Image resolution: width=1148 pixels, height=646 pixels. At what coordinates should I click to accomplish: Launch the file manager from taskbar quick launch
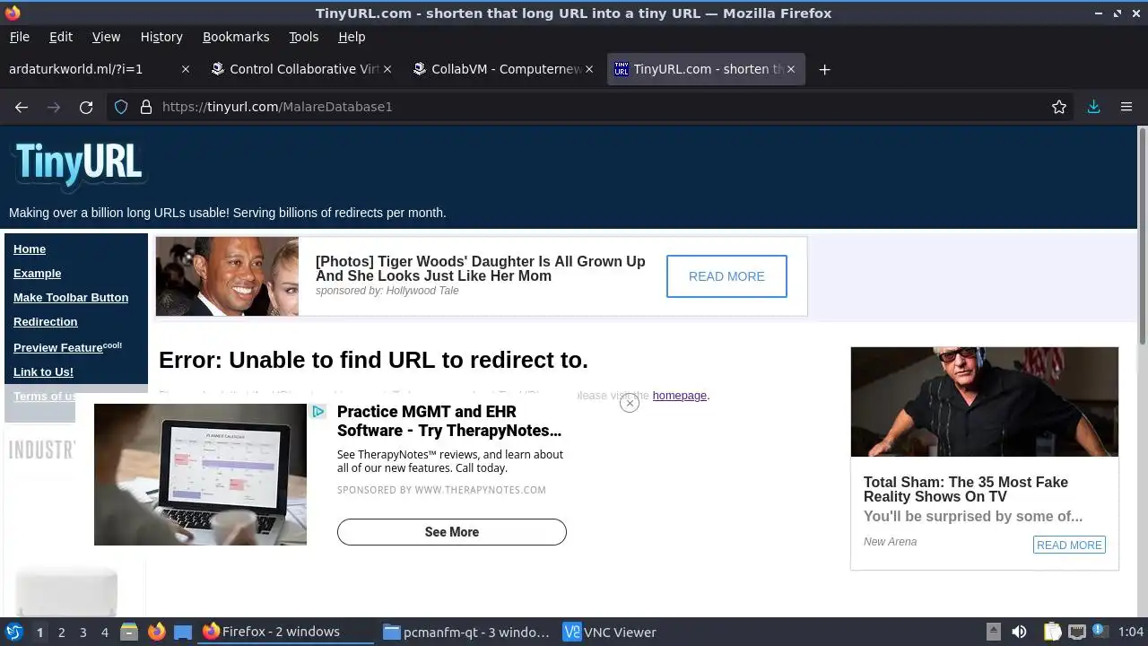(129, 632)
